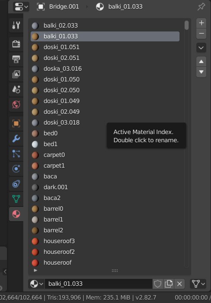Screen dimensions: 211x303
Task: Open the Output properties tab
Action: pyautogui.click(x=16, y=59)
